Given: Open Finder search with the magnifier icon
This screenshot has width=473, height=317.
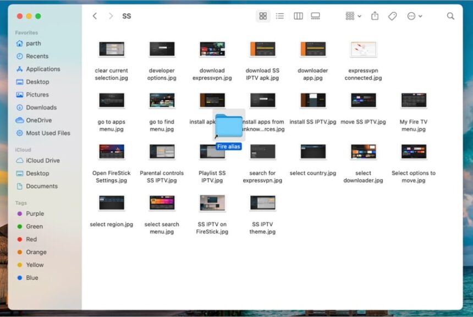Looking at the screenshot, I should (450, 16).
